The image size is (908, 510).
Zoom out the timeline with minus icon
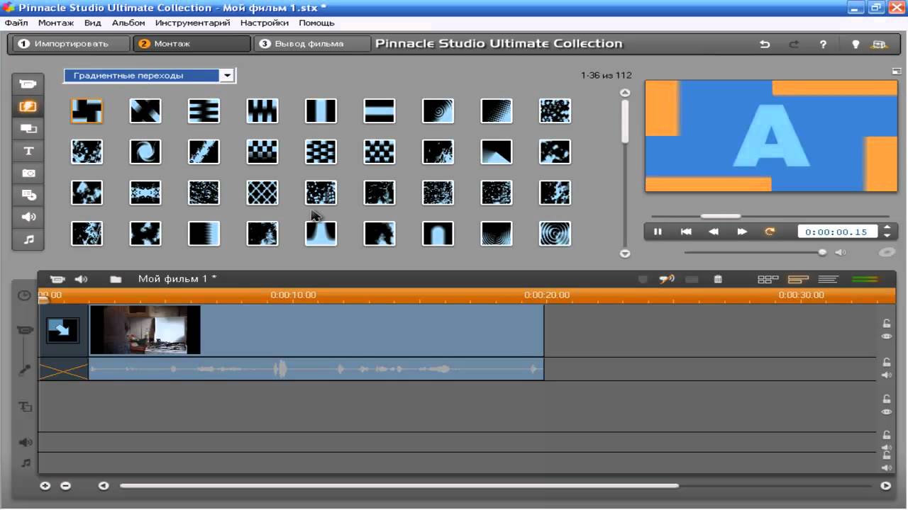(65, 486)
